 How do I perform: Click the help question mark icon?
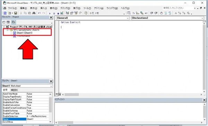(x=86, y=13)
